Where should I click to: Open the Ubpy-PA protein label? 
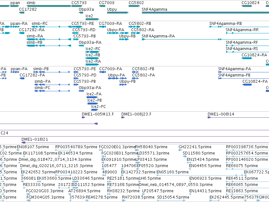pos(117,75)
